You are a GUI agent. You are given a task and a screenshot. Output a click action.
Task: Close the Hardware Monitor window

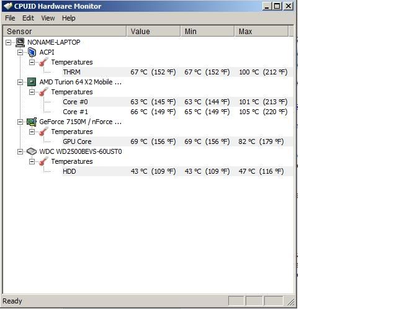[x=288, y=6]
